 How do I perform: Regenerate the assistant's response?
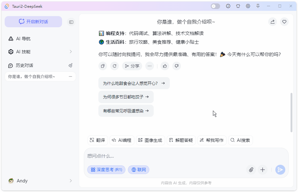coord(114,66)
